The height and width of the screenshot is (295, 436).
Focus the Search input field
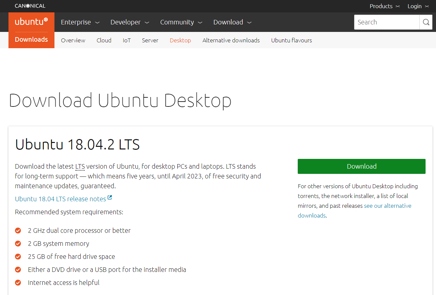[x=387, y=22]
